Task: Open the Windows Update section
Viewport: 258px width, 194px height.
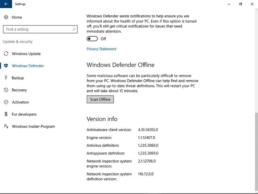Action: pyautogui.click(x=26, y=54)
